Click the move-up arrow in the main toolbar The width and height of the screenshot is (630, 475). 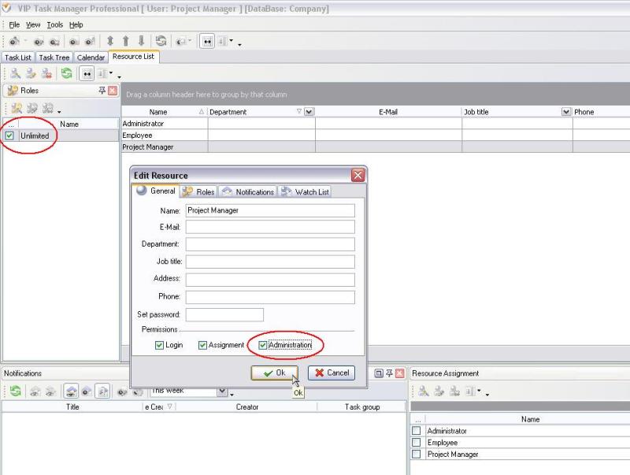point(125,41)
